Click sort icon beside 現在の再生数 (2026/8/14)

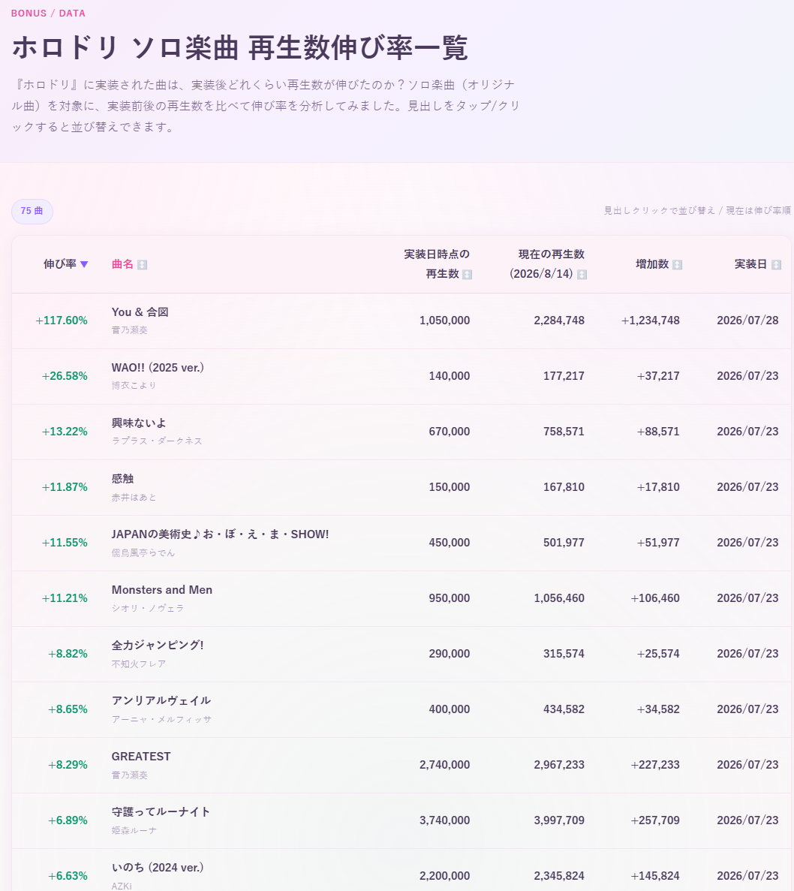(582, 275)
